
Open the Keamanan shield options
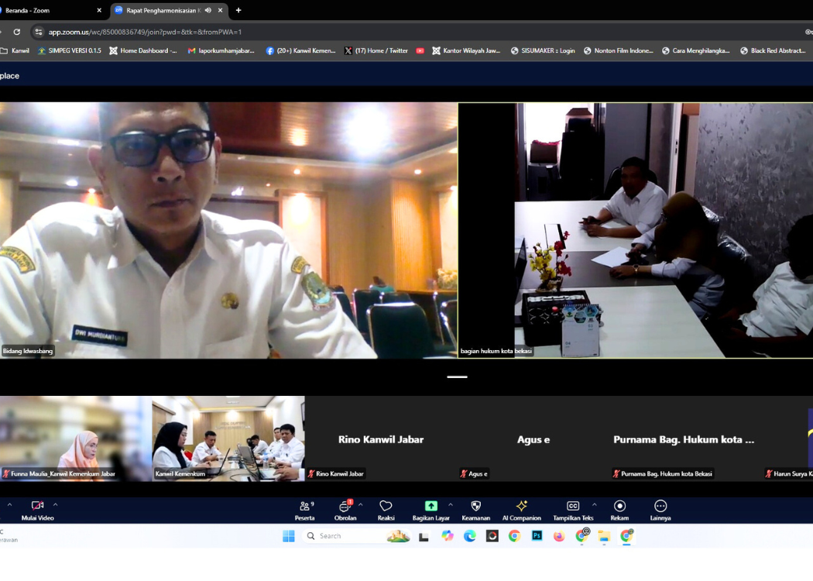coord(475,510)
